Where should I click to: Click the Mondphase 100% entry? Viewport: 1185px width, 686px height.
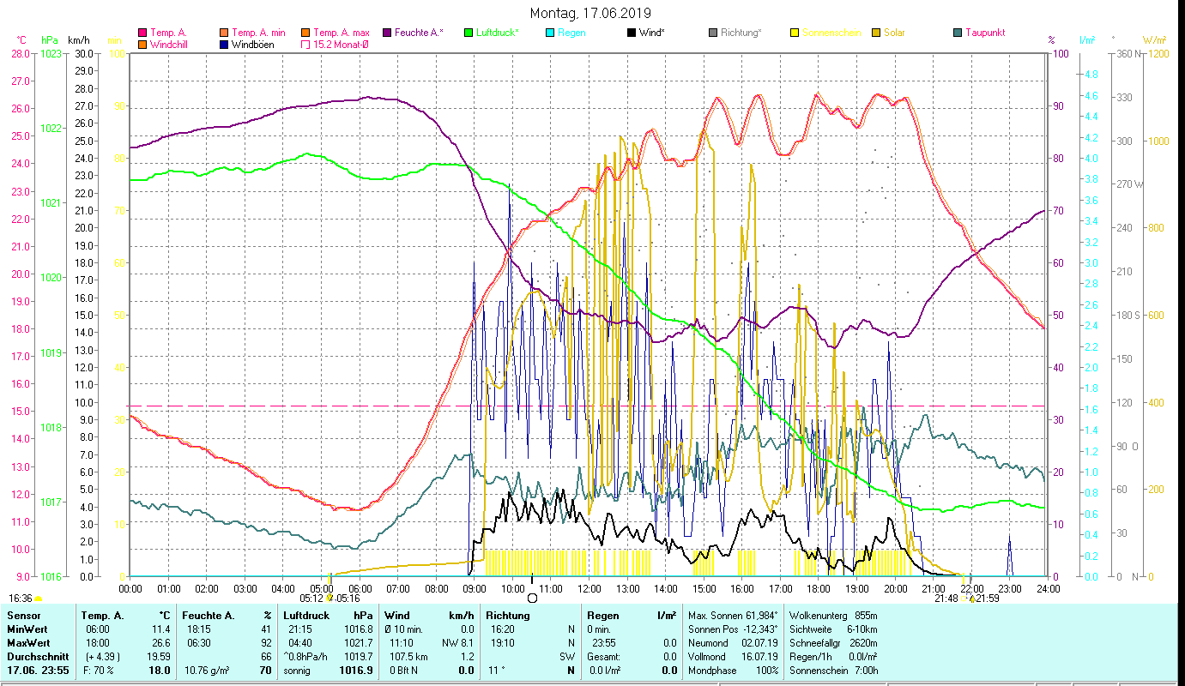734,671
